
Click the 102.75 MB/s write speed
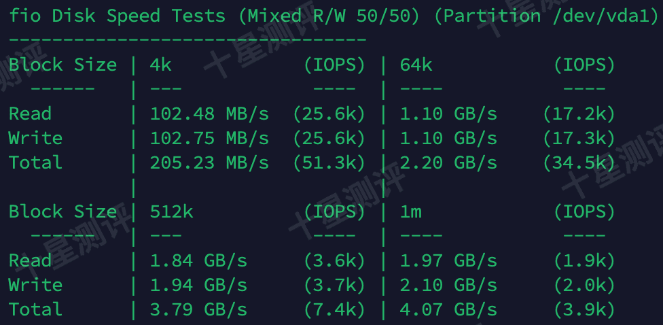(209, 138)
